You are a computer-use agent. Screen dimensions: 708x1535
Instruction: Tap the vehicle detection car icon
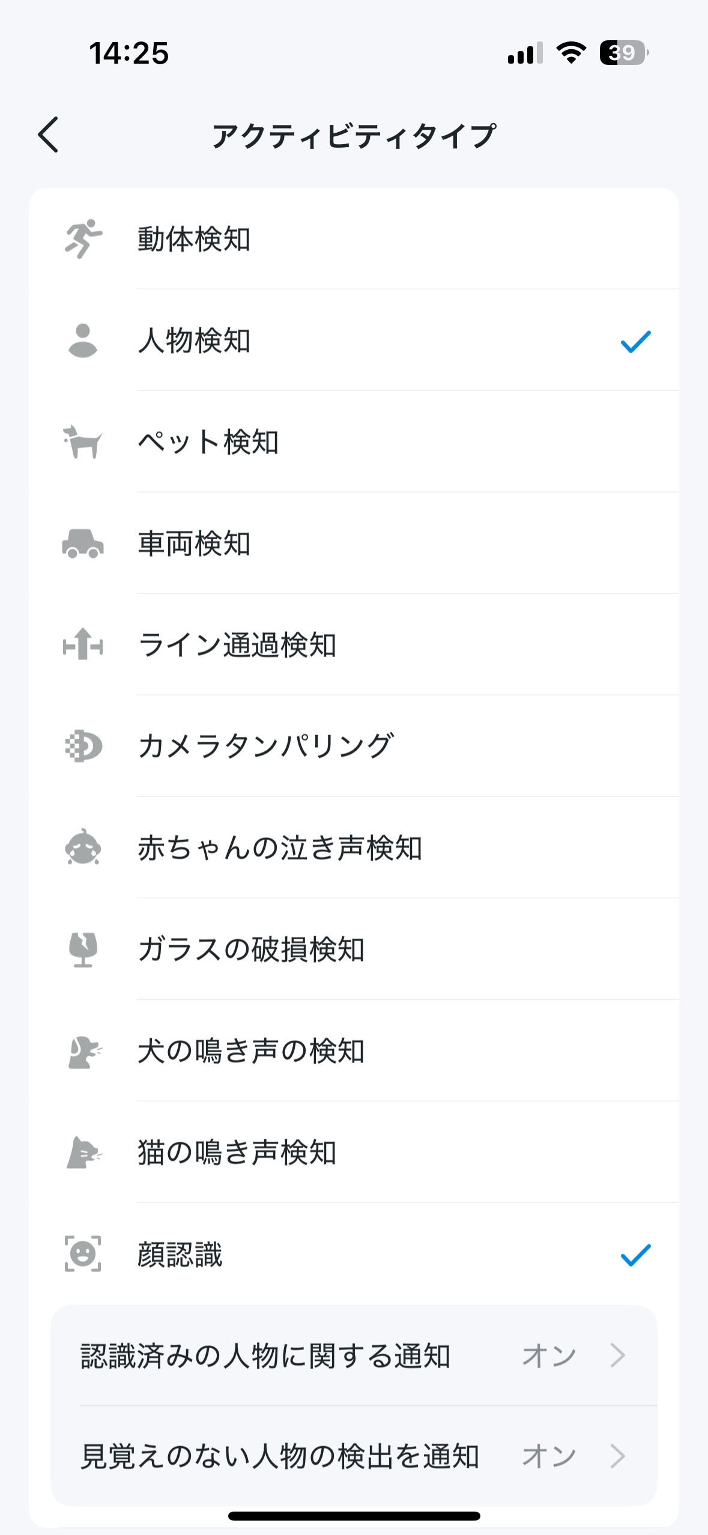[83, 543]
